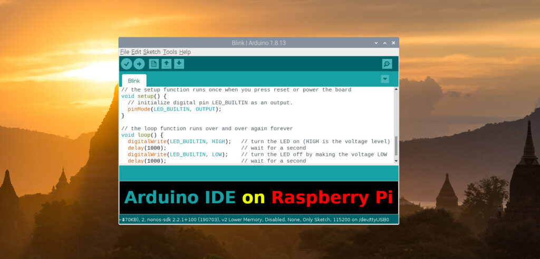This screenshot has height=259, width=540.
Task: Minimize the Arduino window via title bar chevron-down
Action: pyautogui.click(x=377, y=43)
